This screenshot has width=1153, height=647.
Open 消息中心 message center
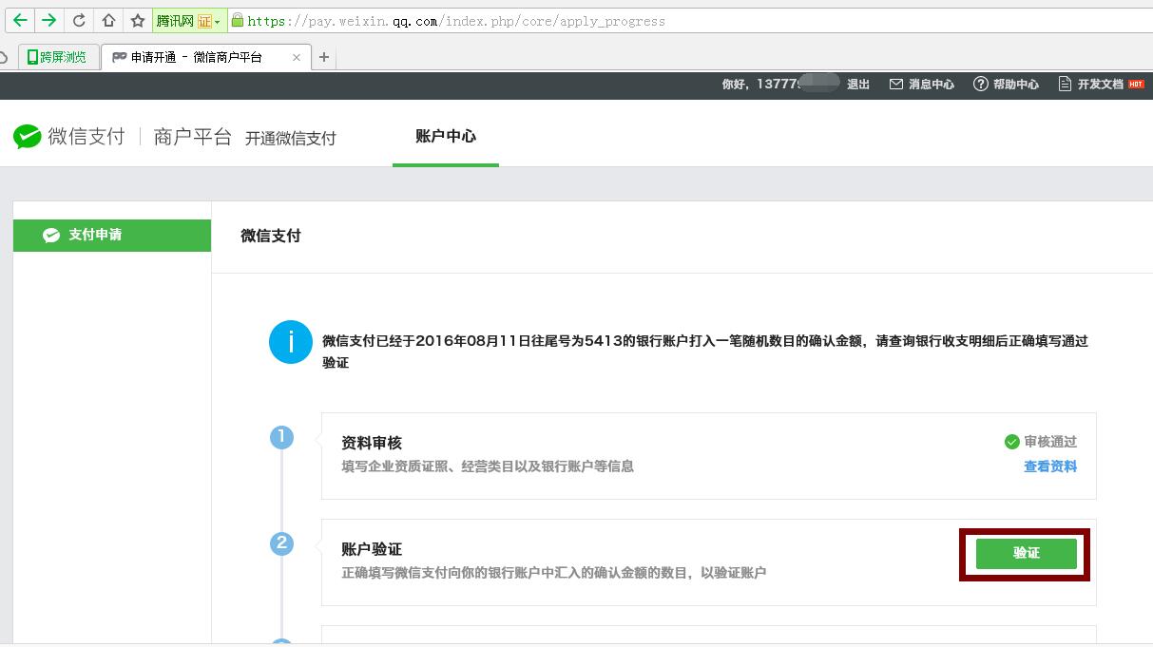tap(931, 85)
